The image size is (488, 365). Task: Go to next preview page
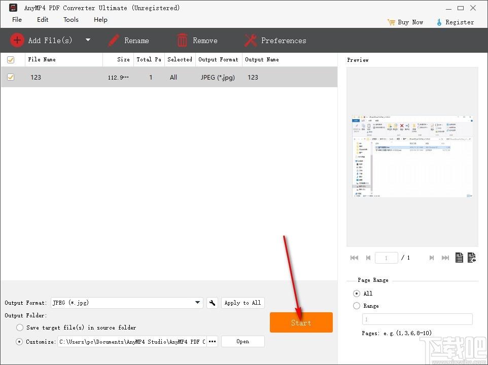click(431, 258)
